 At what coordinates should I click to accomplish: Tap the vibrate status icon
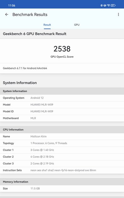click(102, 5)
